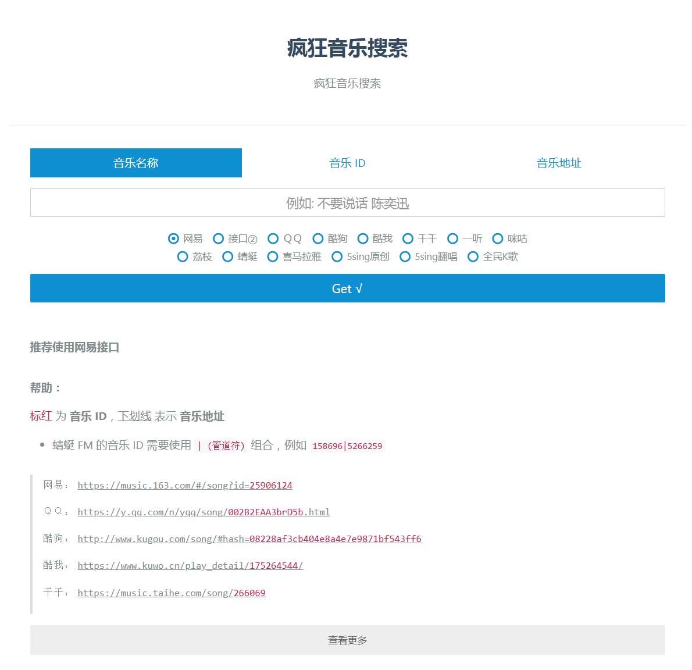This screenshot has width=692, height=670.
Task: Click the 疯狂音乐搜索 subtitle text
Action: pos(347,83)
